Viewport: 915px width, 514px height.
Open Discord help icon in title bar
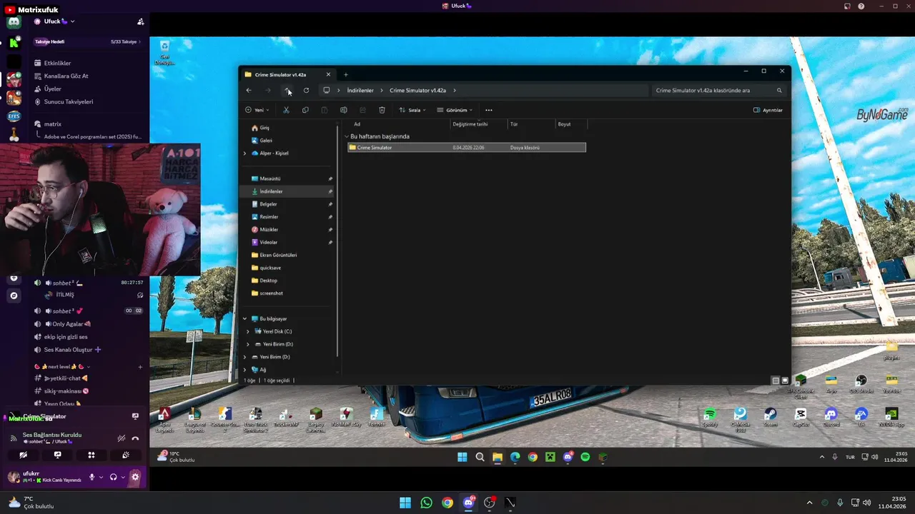tap(861, 6)
